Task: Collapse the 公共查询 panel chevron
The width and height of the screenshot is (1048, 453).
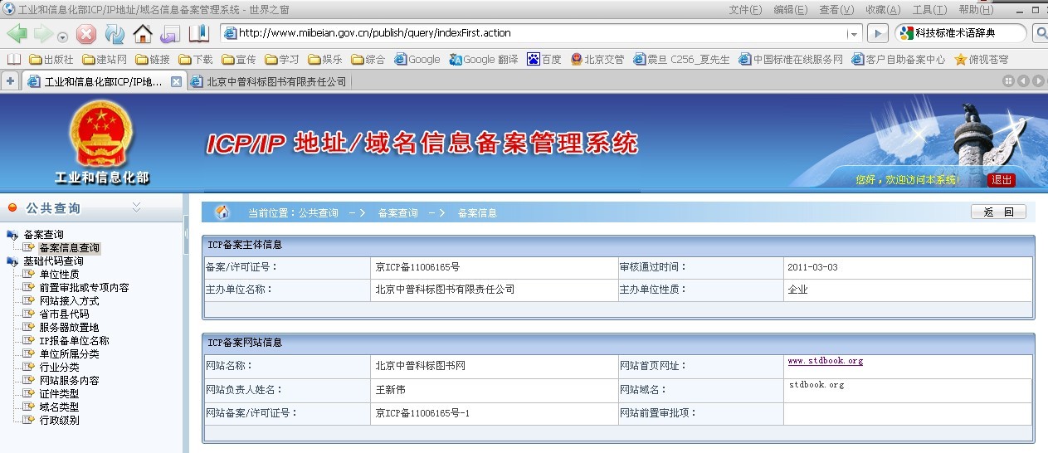Action: (x=137, y=207)
